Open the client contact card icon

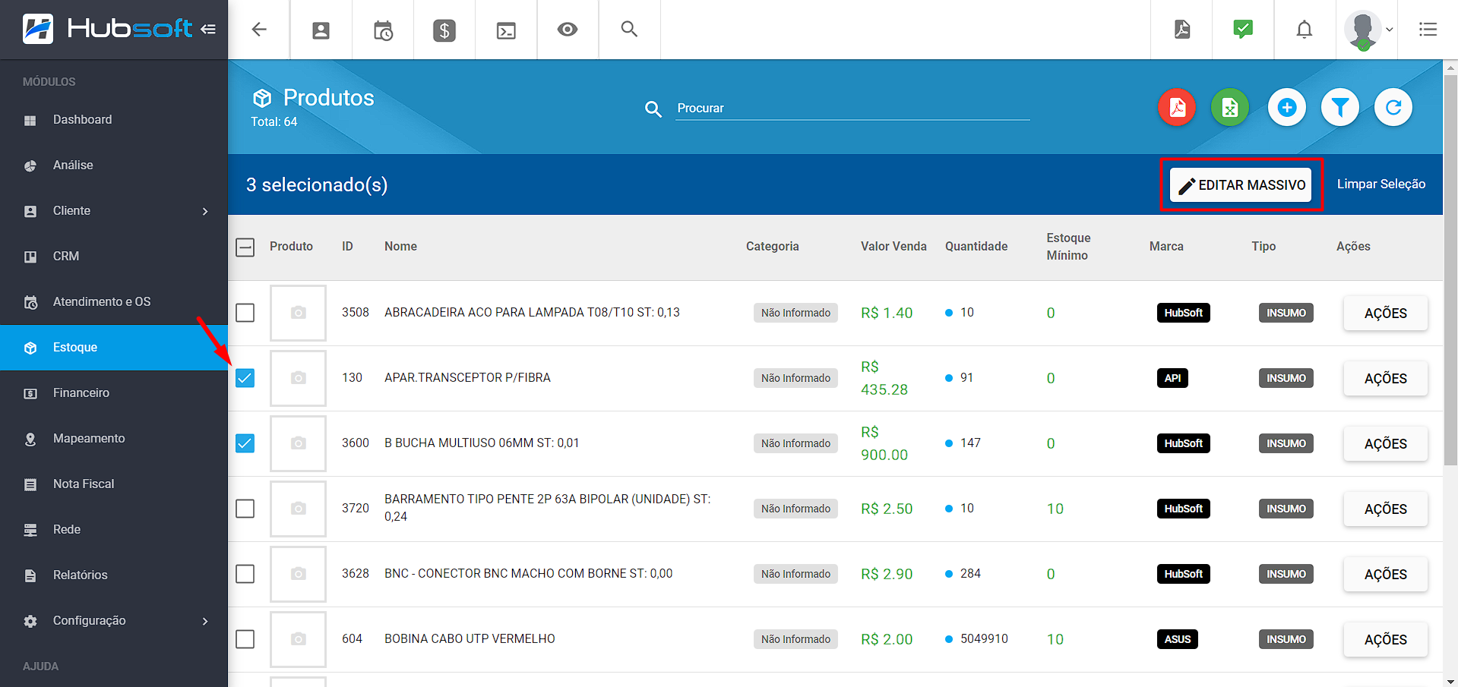(x=321, y=30)
